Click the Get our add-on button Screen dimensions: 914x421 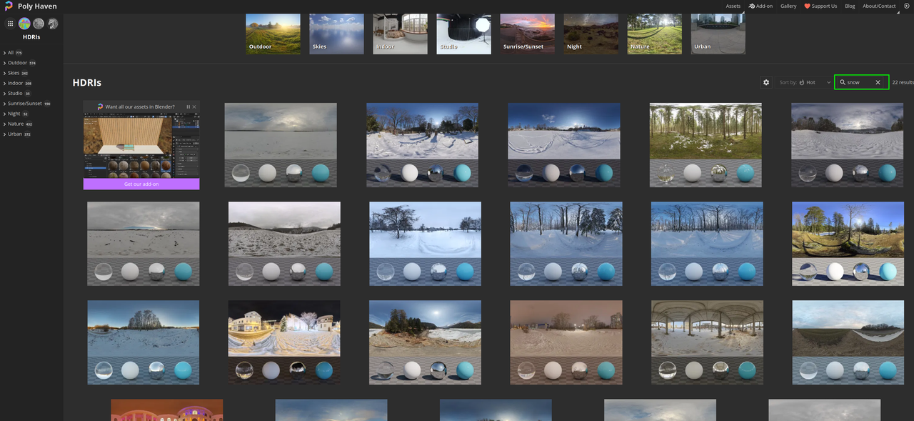click(141, 184)
